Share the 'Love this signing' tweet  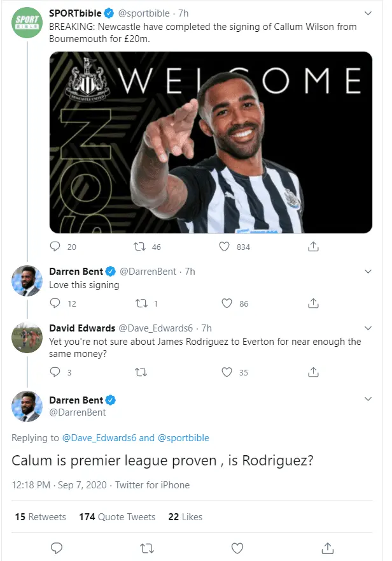point(313,304)
